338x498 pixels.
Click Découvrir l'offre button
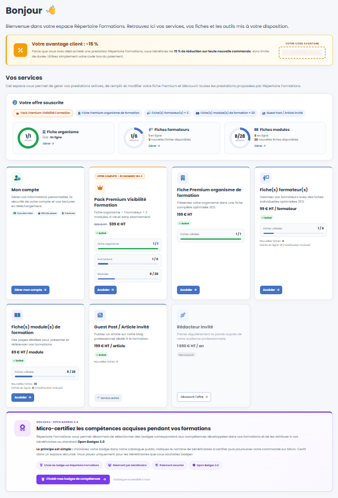point(194,397)
